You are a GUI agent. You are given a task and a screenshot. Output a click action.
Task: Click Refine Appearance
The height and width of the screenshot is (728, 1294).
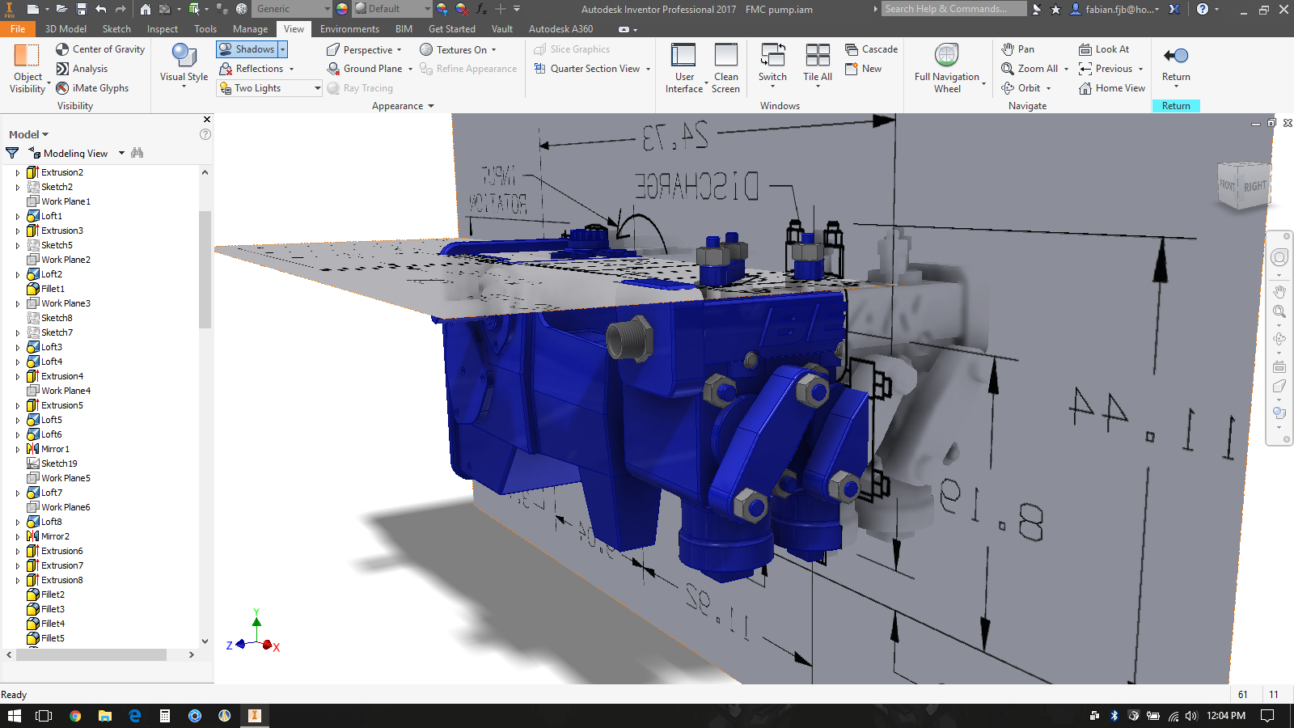(468, 69)
